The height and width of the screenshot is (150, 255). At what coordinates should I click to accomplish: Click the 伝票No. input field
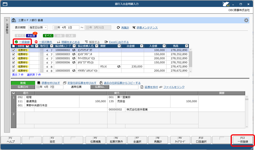(124, 87)
